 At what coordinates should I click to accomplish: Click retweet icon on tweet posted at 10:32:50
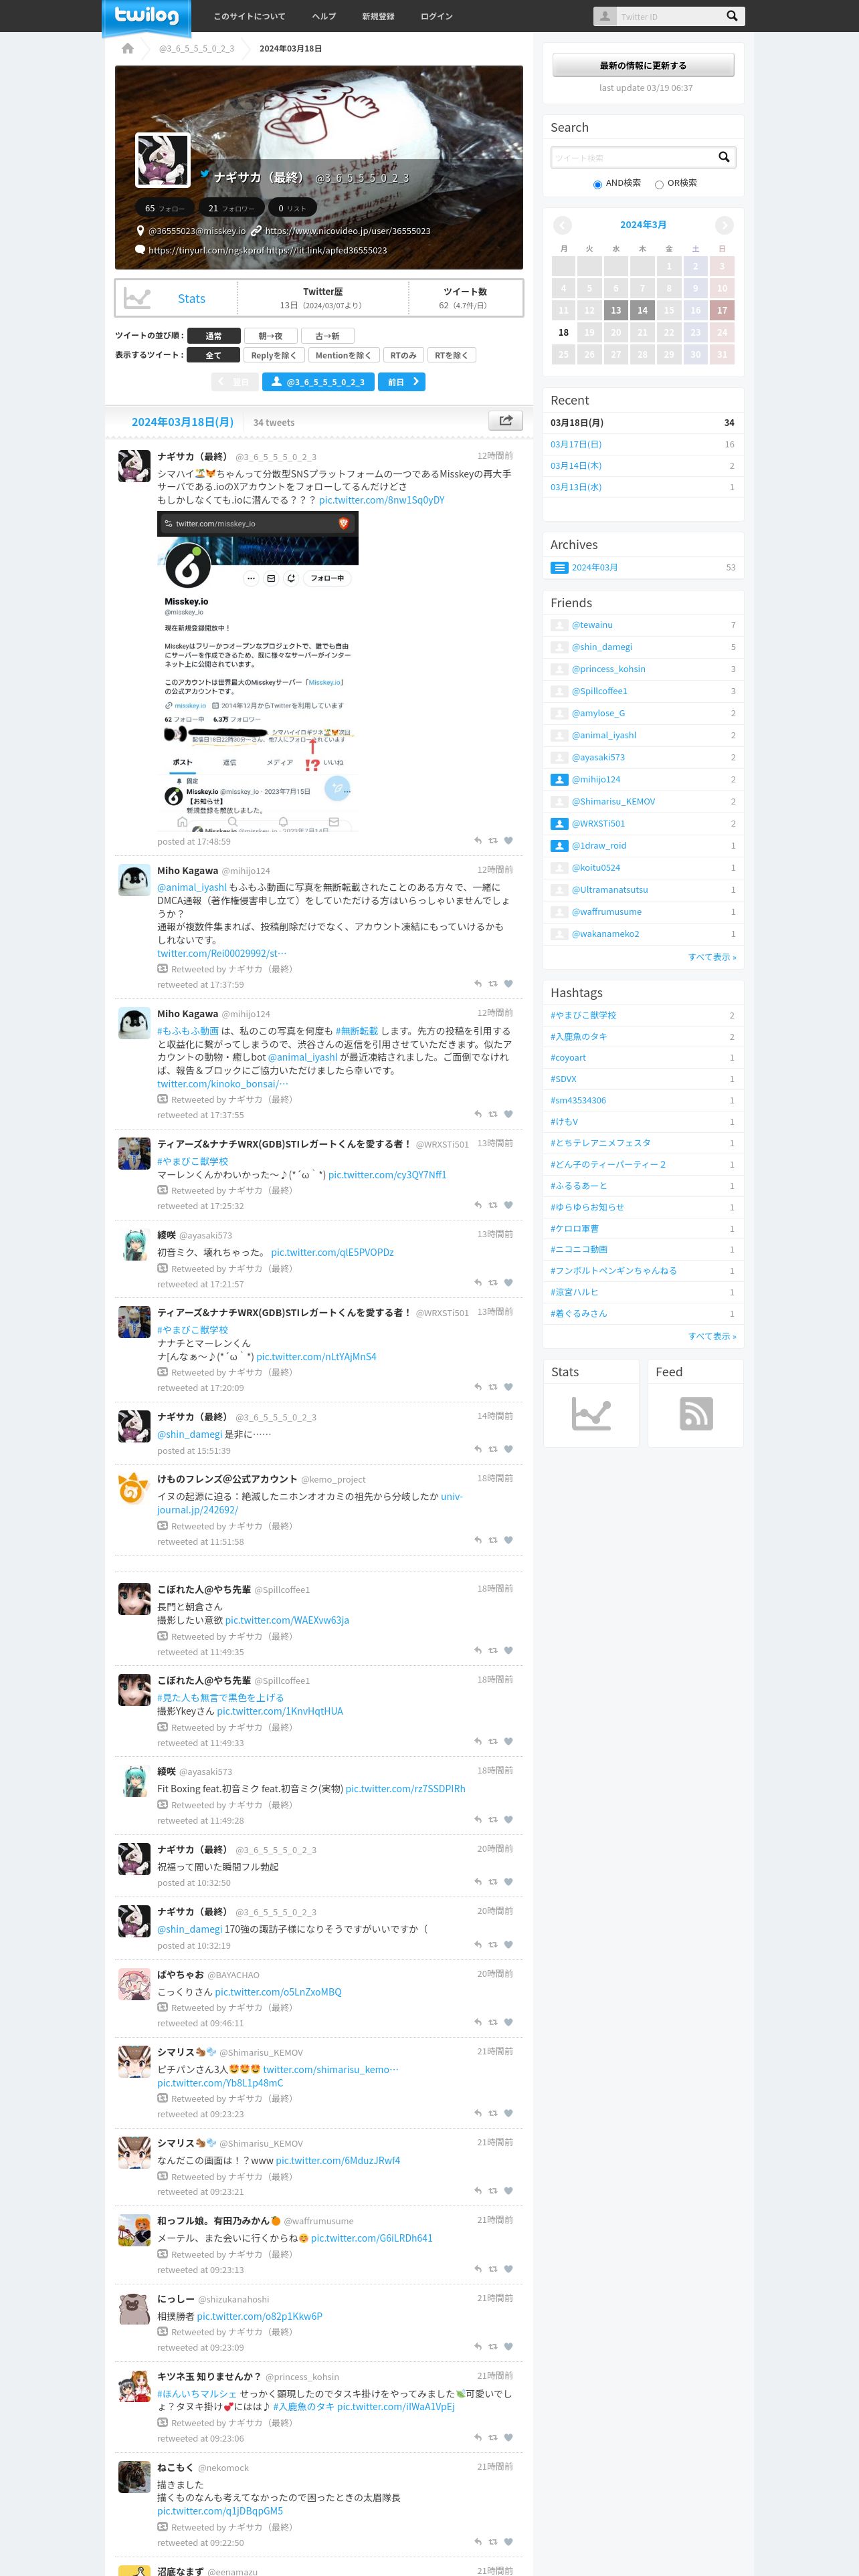tap(493, 1882)
